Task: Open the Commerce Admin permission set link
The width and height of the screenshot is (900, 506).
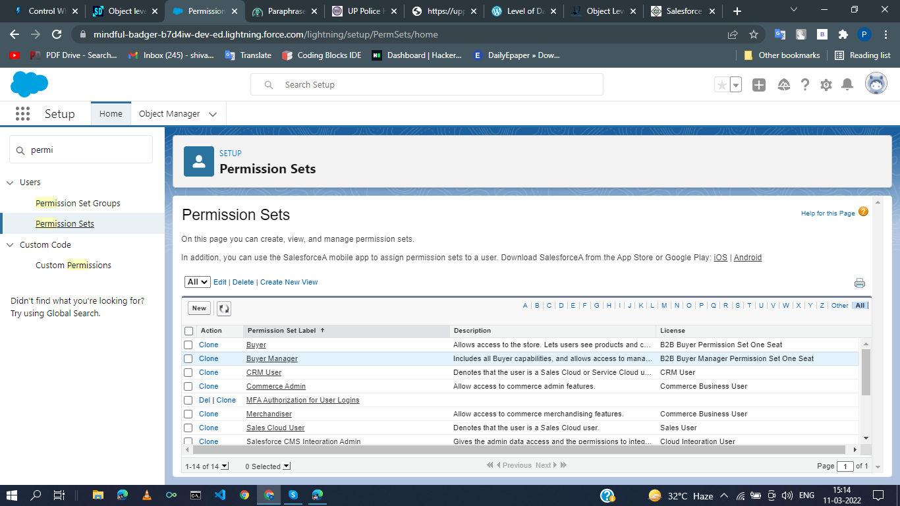Action: [276, 387]
